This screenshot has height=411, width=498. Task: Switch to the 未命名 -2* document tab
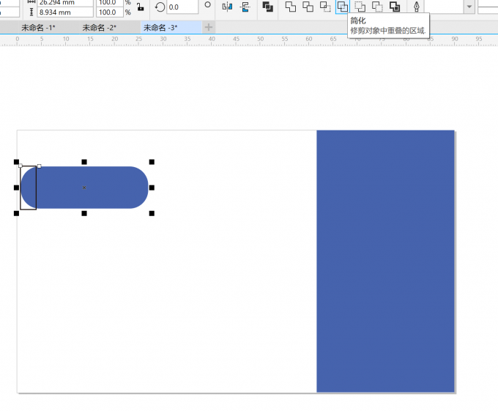[x=99, y=27]
